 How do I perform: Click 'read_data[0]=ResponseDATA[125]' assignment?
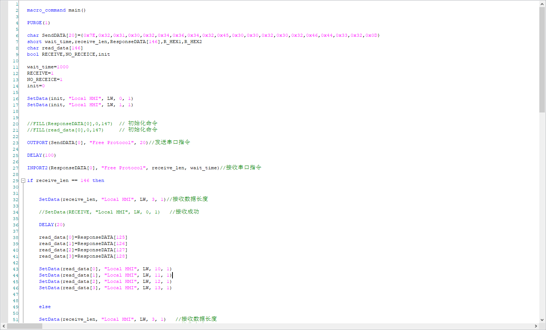(83, 238)
